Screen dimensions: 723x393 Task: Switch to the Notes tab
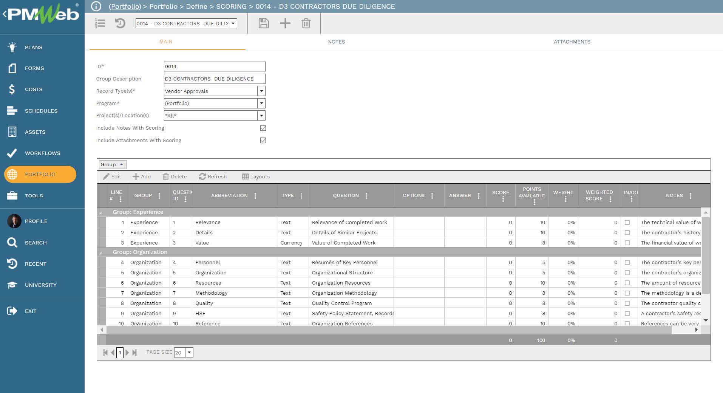[336, 42]
